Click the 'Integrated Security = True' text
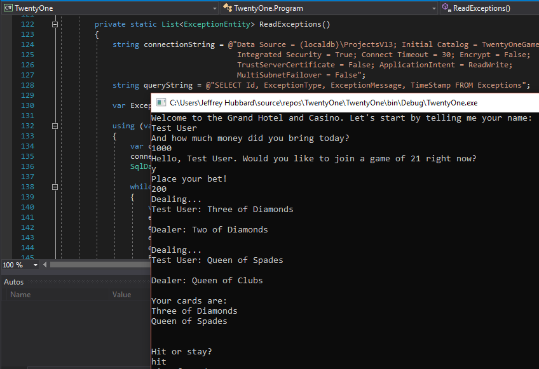Image resolution: width=539 pixels, height=369 pixels. click(296, 55)
